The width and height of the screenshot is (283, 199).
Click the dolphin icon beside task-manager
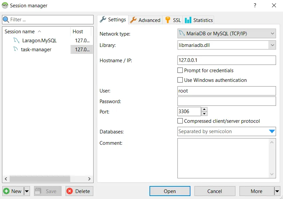[16, 49]
